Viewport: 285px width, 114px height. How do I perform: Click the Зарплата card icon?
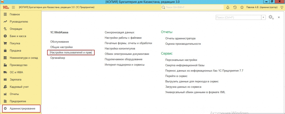(x=5, y=79)
